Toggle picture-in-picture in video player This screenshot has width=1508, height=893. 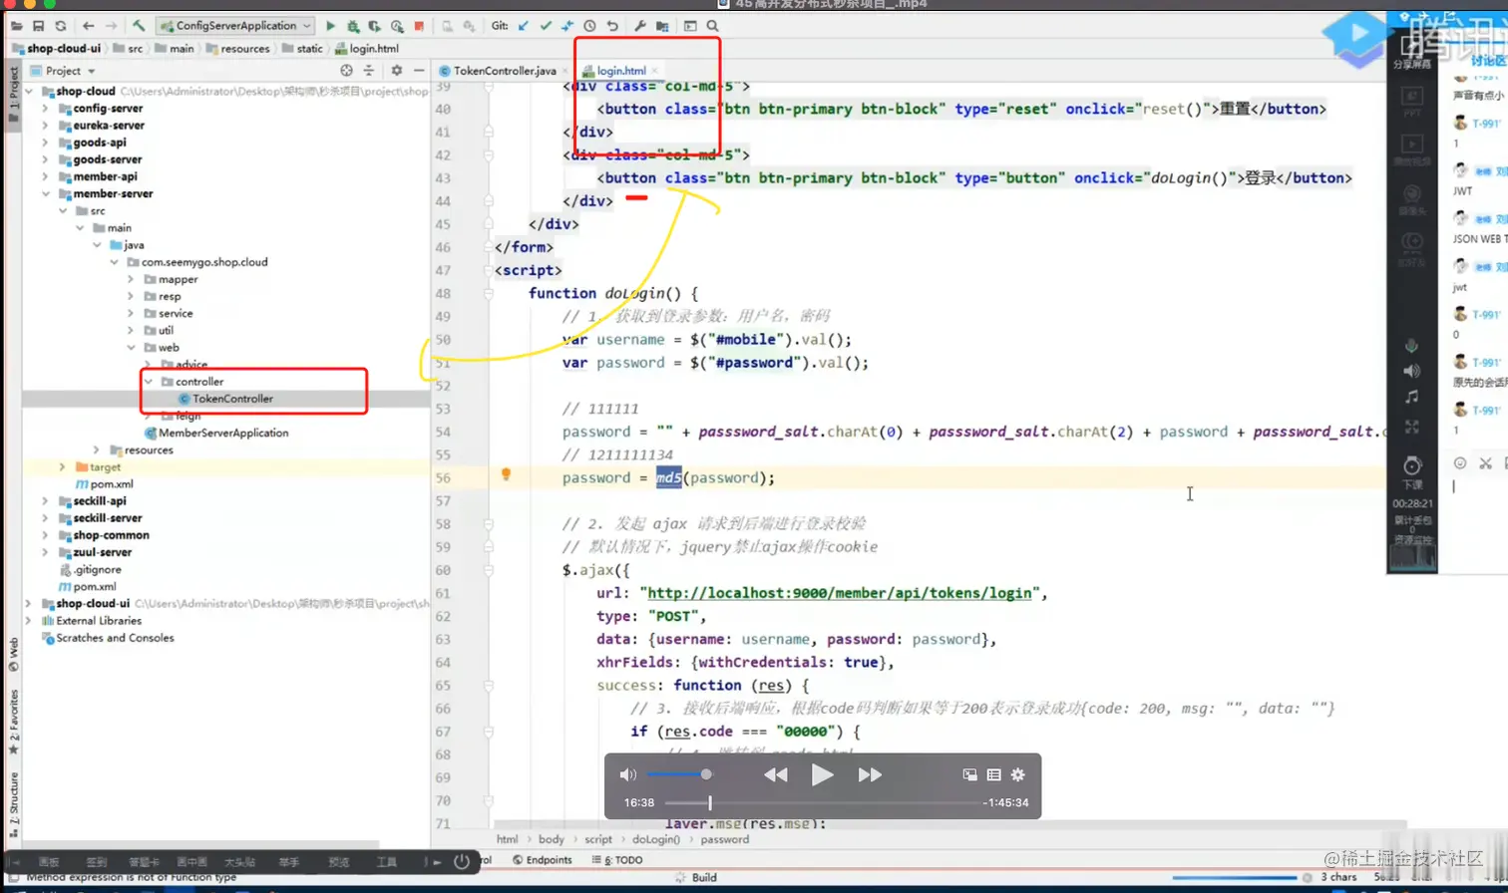pos(969,774)
